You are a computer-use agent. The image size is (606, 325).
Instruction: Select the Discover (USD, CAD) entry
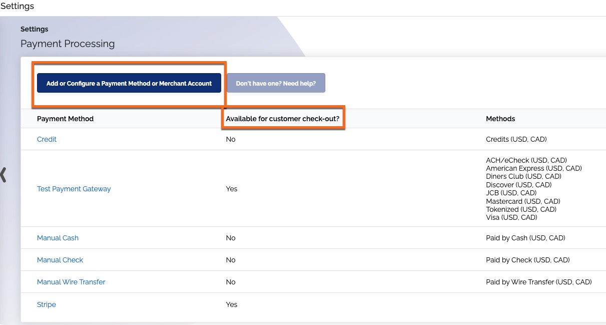tap(519, 185)
